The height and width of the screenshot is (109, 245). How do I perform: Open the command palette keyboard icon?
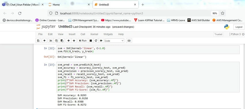[129, 41]
